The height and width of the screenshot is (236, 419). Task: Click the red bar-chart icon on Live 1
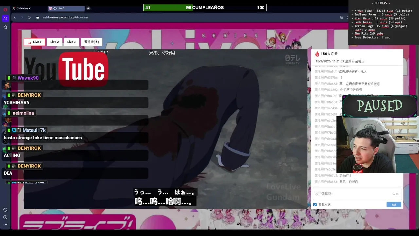29,42
